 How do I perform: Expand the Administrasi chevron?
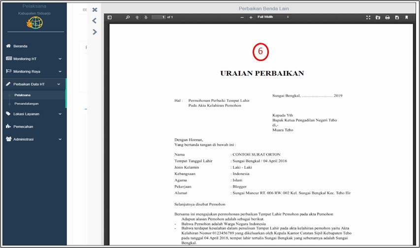tap(60, 139)
